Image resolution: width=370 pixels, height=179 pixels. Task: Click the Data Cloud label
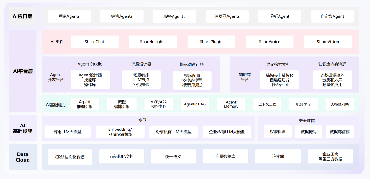coord(22,157)
